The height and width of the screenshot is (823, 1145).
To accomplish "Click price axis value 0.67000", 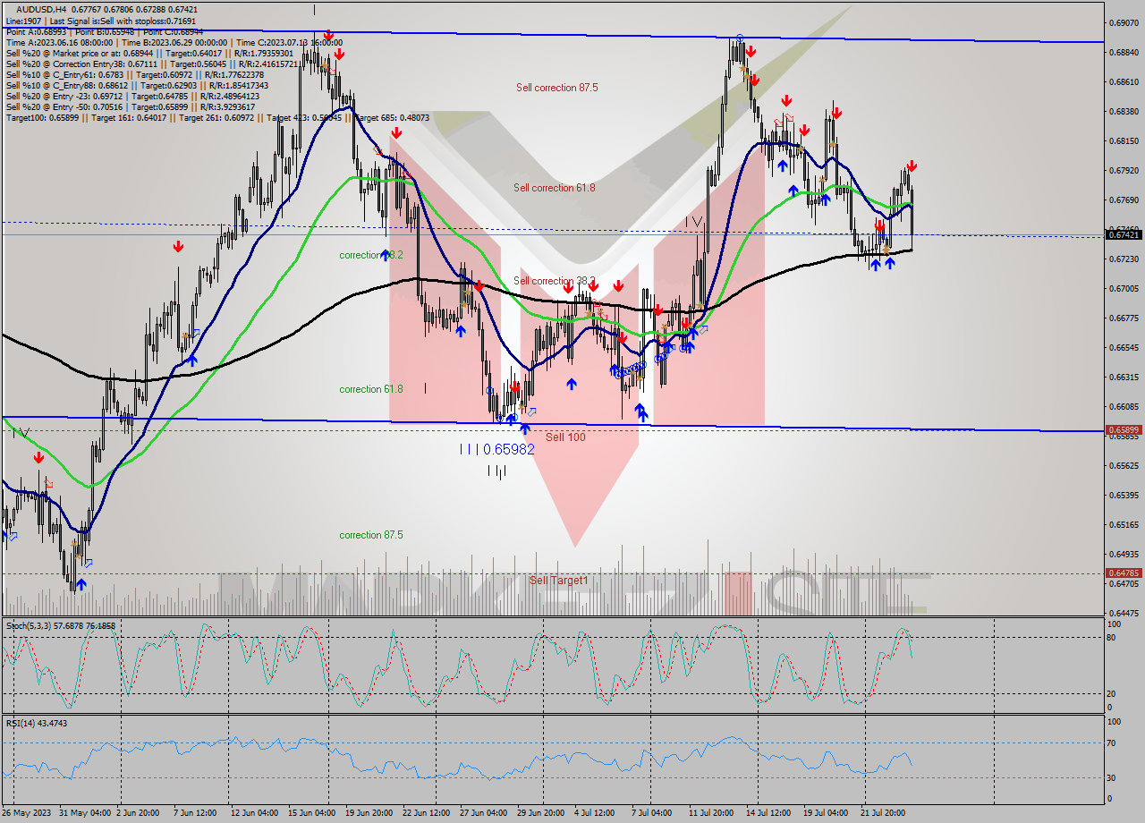I will click(x=1124, y=288).
